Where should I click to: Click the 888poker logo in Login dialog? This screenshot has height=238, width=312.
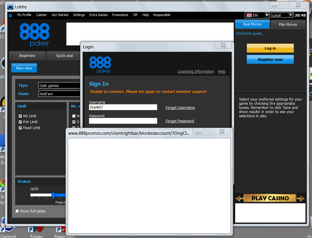click(x=100, y=65)
